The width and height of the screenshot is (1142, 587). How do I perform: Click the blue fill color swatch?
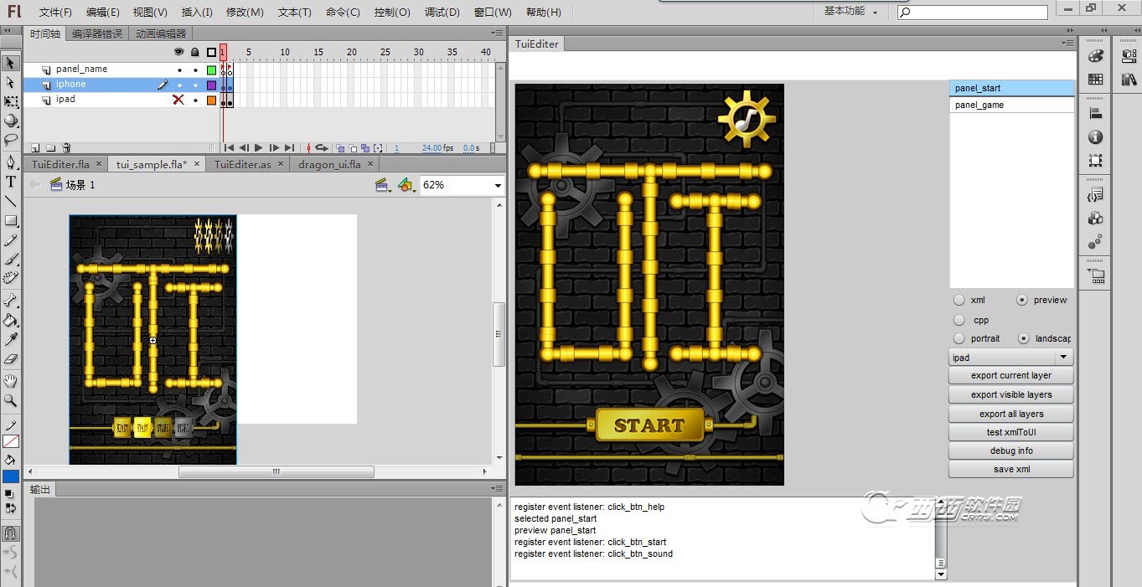click(11, 476)
